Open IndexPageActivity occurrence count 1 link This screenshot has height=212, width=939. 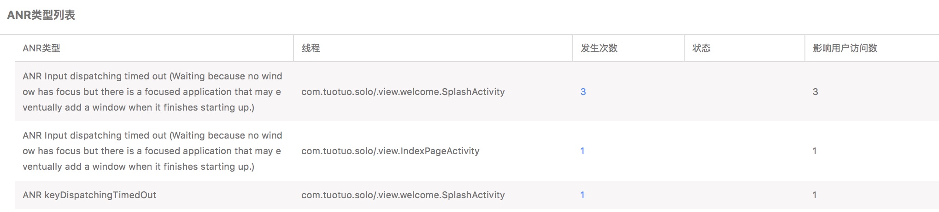(x=582, y=151)
